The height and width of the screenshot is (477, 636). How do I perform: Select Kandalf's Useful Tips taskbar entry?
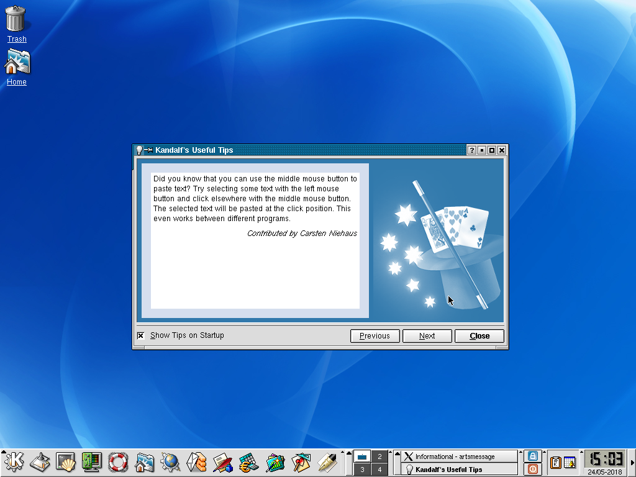[460, 470]
